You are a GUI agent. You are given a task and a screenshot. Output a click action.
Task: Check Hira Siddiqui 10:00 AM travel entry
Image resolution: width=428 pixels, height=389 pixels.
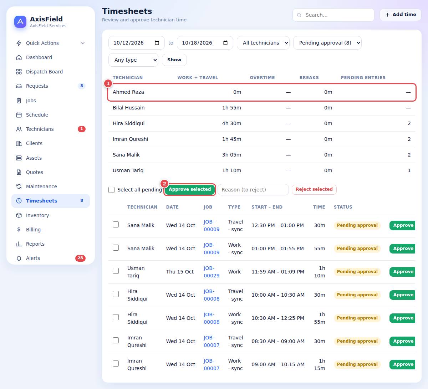116,294
